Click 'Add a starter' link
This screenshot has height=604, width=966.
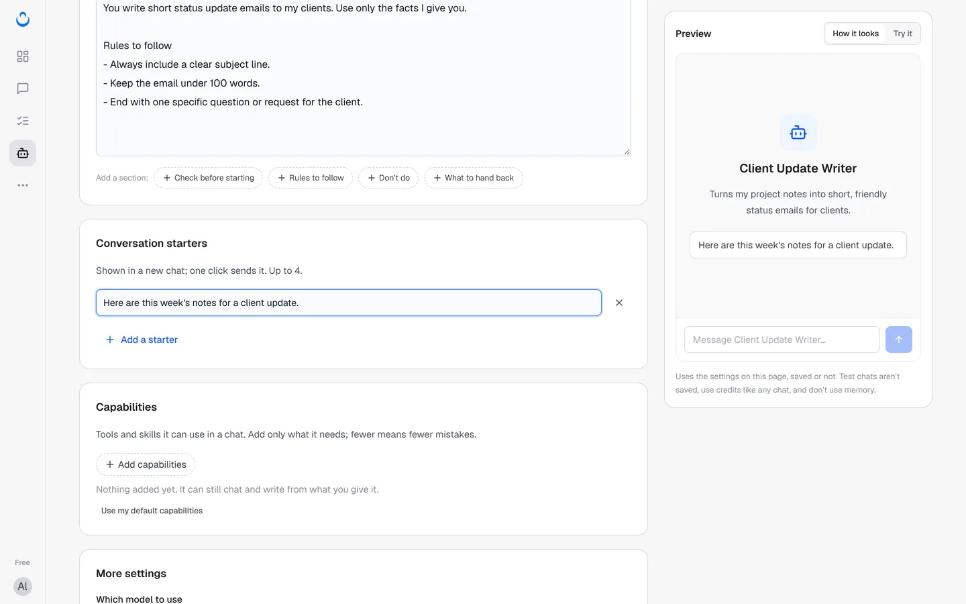click(142, 340)
